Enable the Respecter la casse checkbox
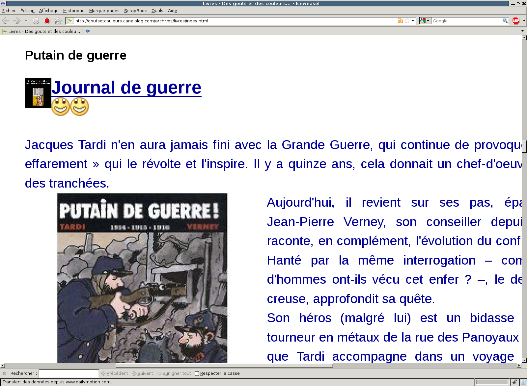Image resolution: width=527 pixels, height=386 pixels. tap(197, 373)
